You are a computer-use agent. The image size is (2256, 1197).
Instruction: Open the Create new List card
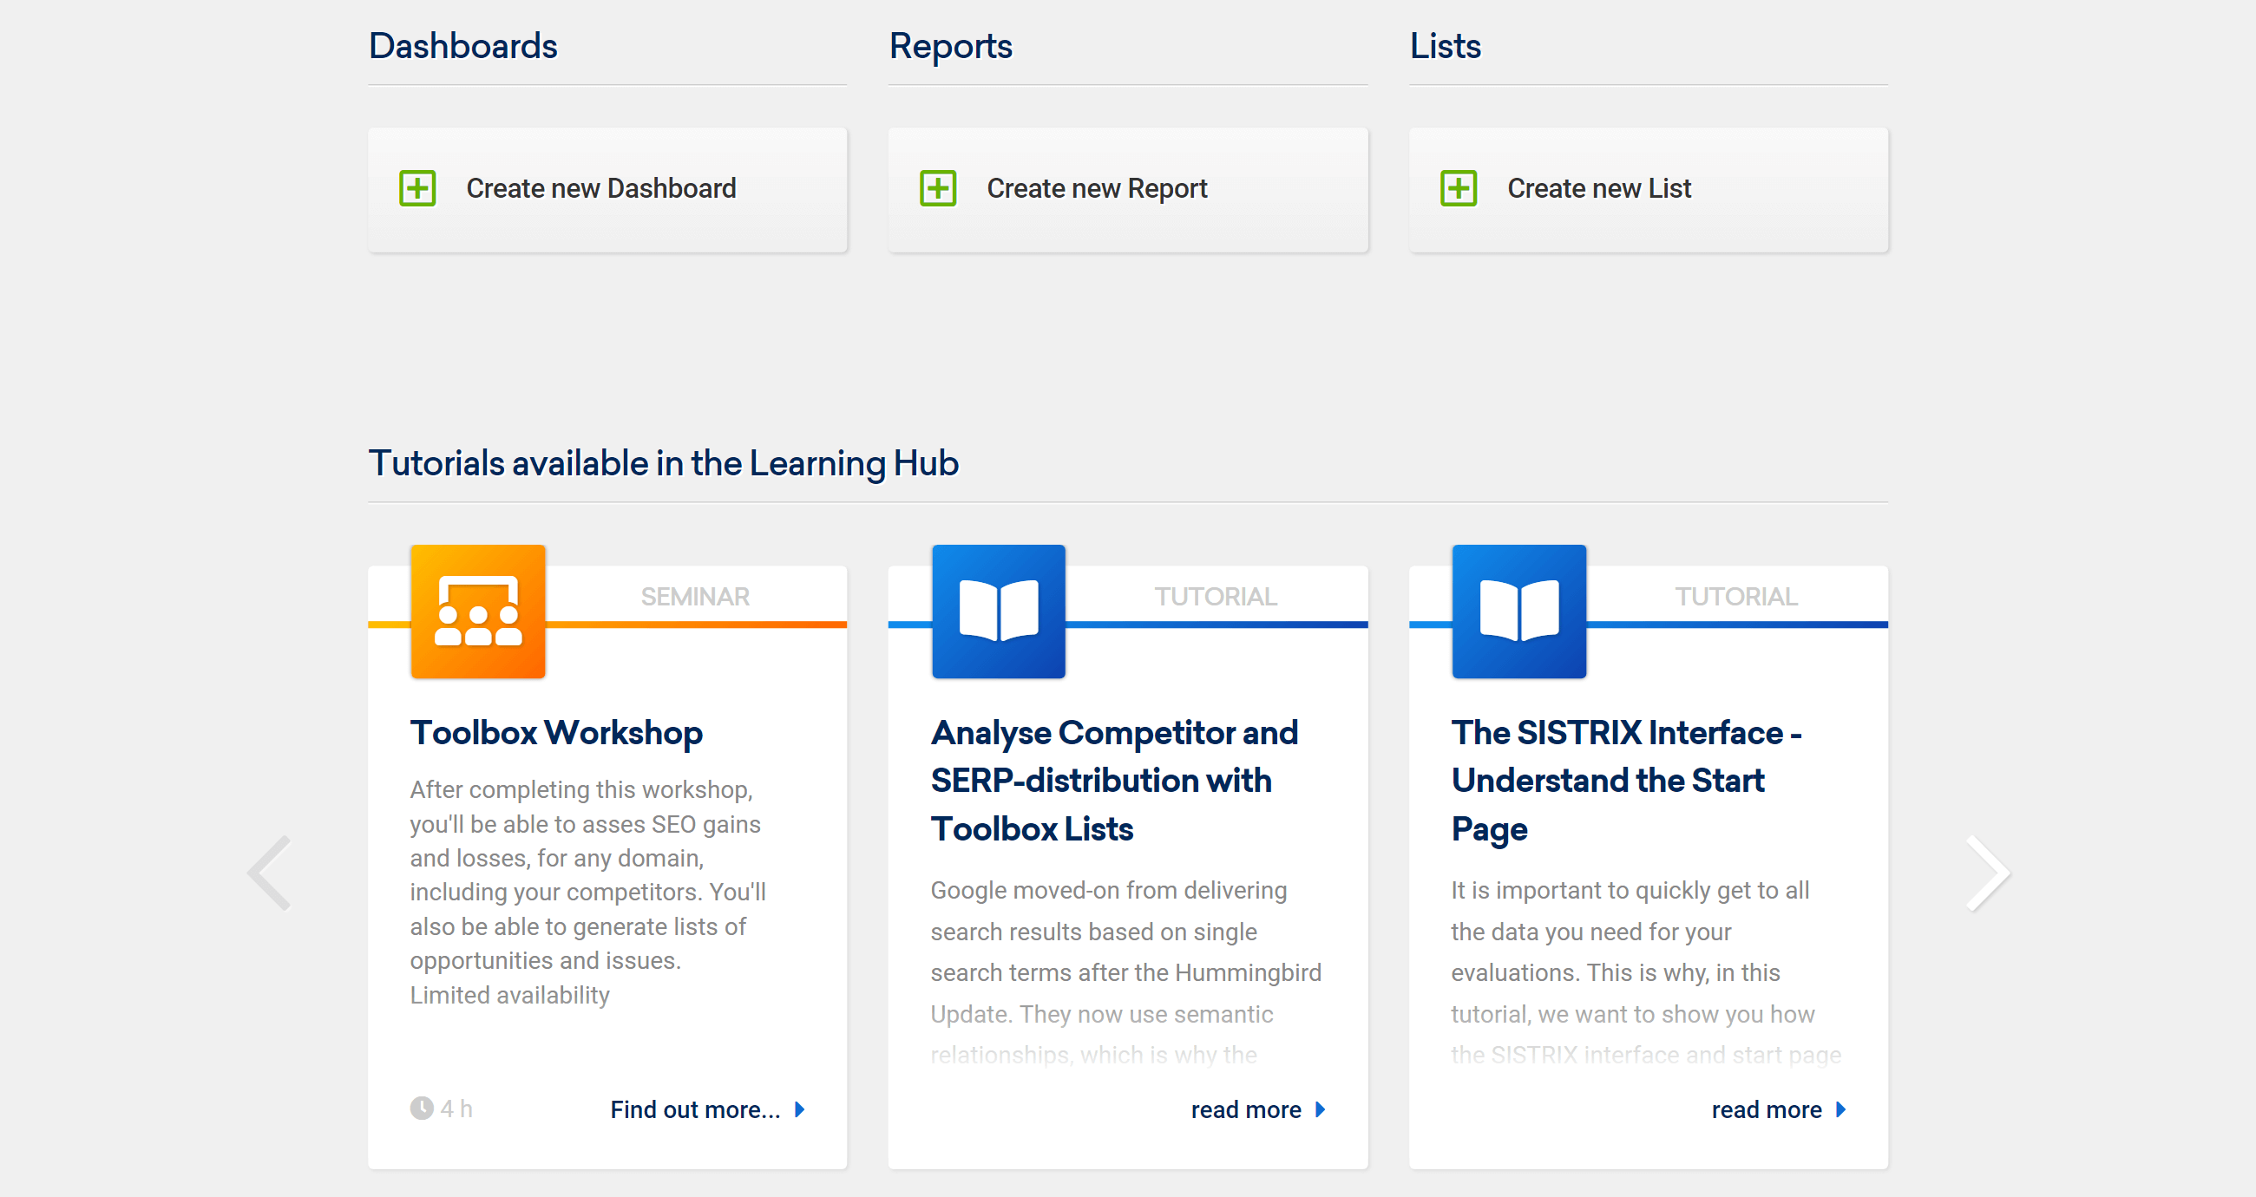tap(1649, 190)
